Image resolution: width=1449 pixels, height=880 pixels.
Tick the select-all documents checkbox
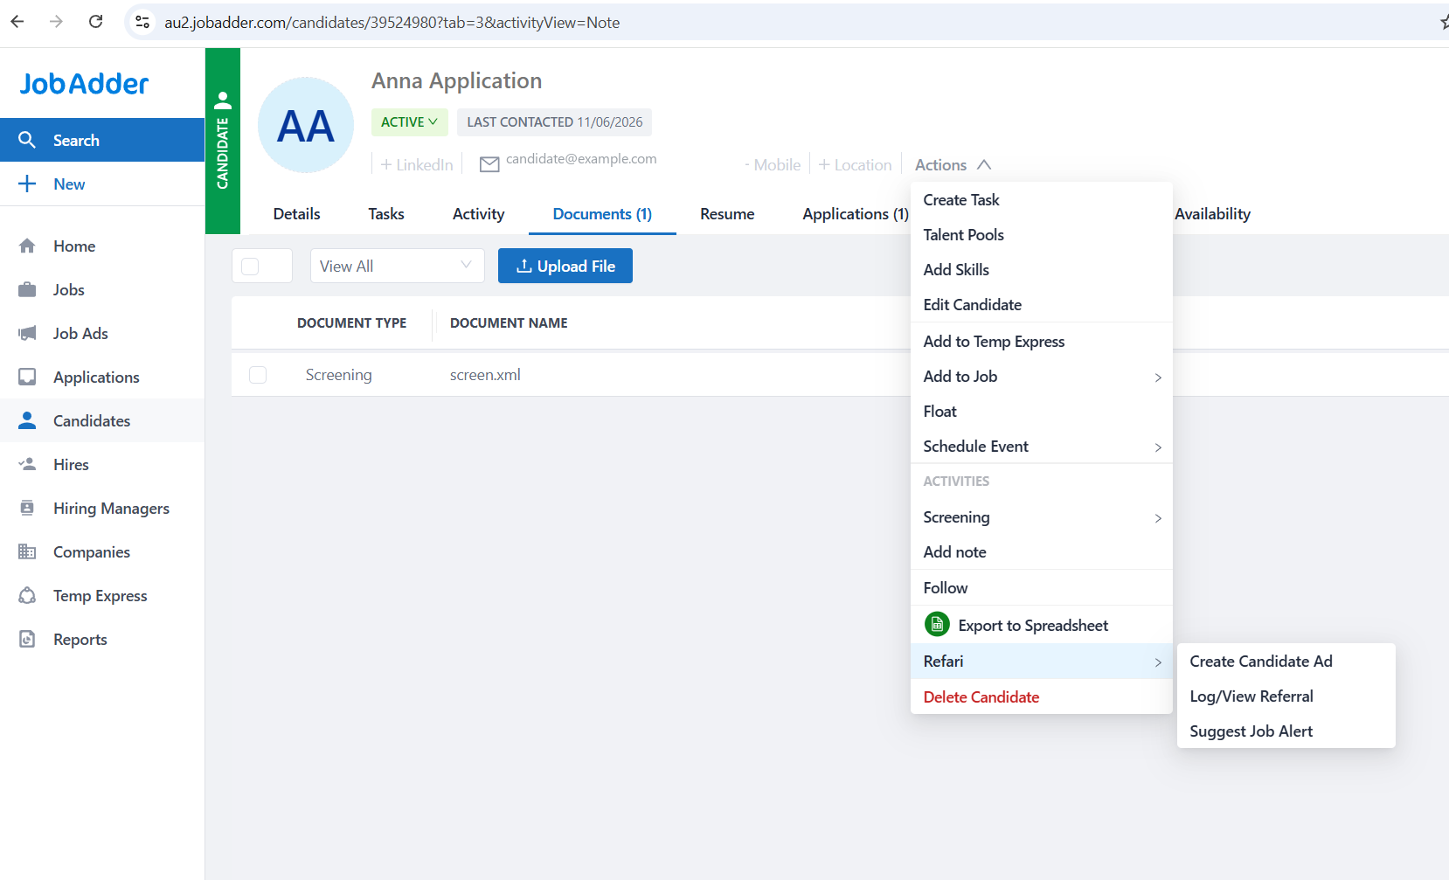click(250, 267)
